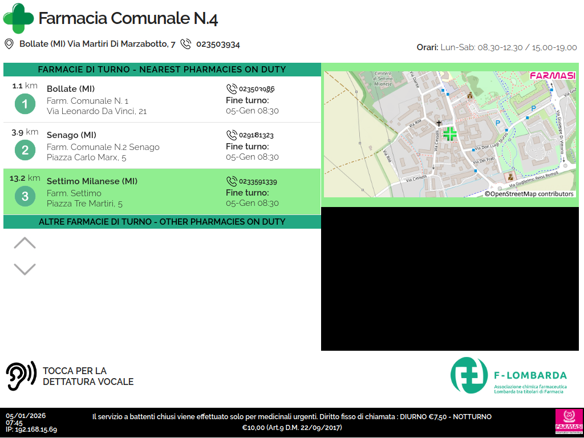Click the green cross marker on map
The height and width of the screenshot is (438, 584).
coord(450,133)
